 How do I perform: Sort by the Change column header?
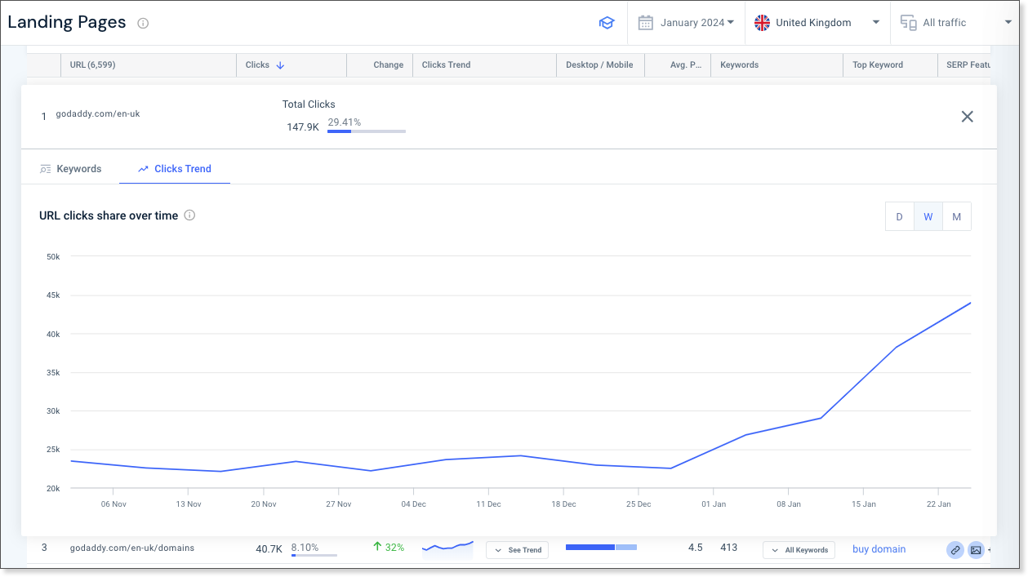coord(389,65)
